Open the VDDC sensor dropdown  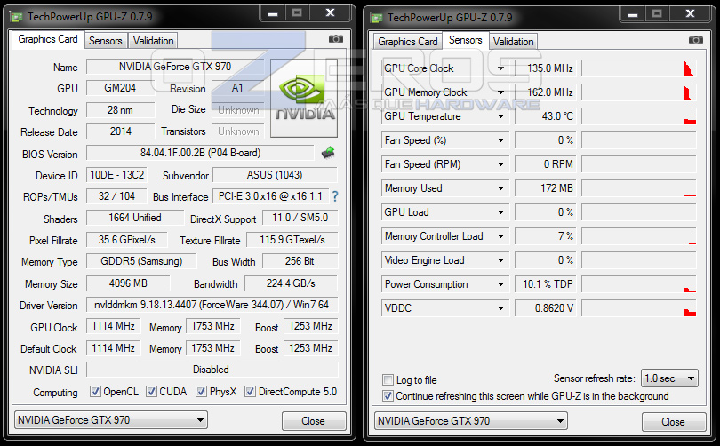point(501,308)
